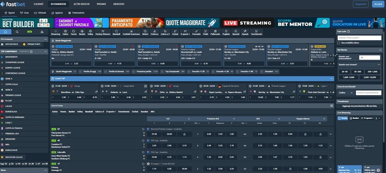
Task: Open the search magnifier in left sidebar
Action: [17, 32]
